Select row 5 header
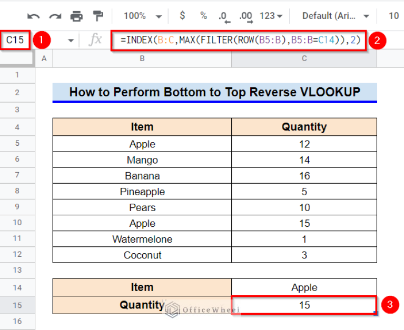Viewport: 404px width, 330px height. 17,143
